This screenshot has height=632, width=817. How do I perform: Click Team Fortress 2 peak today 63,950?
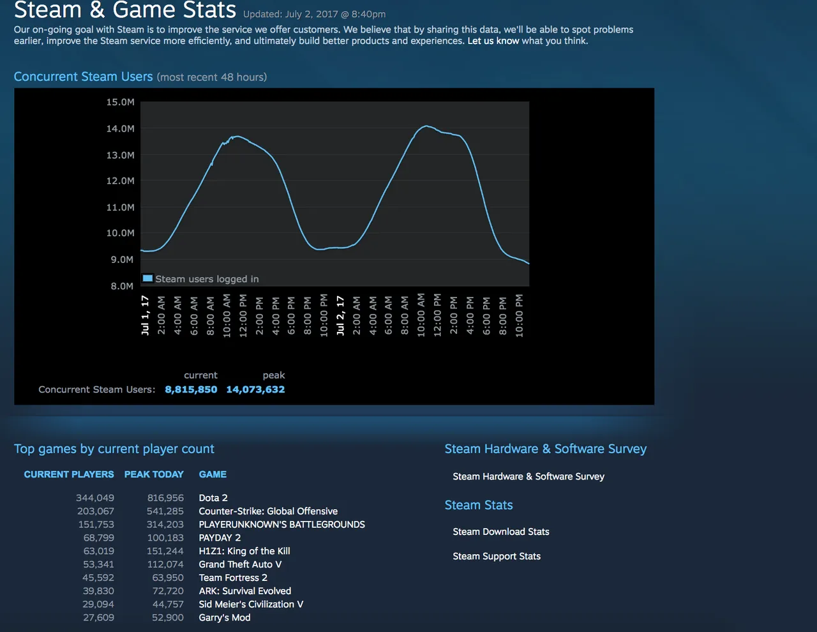pyautogui.click(x=168, y=578)
